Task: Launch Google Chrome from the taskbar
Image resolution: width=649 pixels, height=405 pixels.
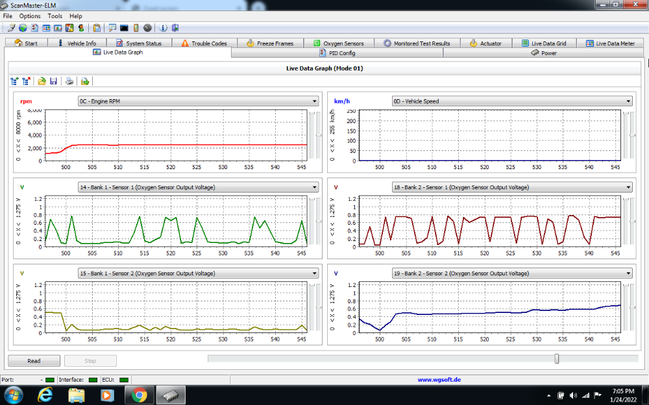Action: (x=140, y=394)
